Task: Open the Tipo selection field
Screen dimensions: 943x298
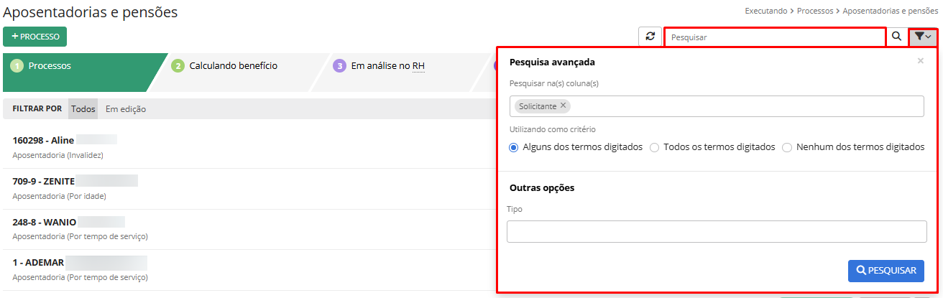Action: point(715,232)
